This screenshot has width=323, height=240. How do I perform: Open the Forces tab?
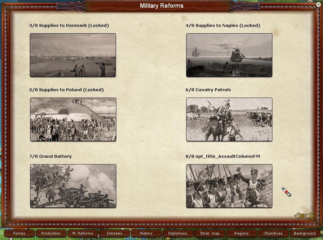coord(19,233)
